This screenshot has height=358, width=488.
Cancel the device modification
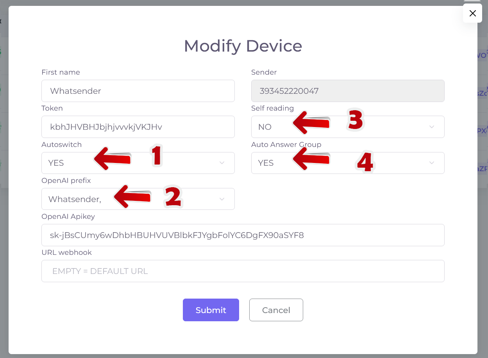(x=276, y=310)
